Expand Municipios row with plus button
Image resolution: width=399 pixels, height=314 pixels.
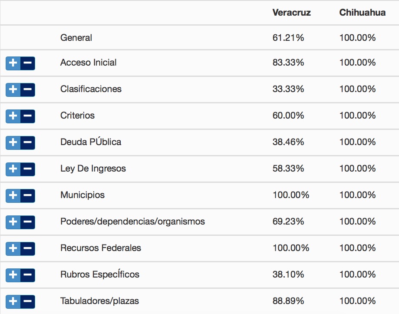coord(13,195)
